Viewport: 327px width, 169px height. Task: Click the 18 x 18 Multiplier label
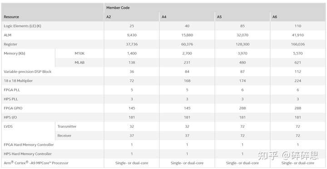(x=18, y=81)
